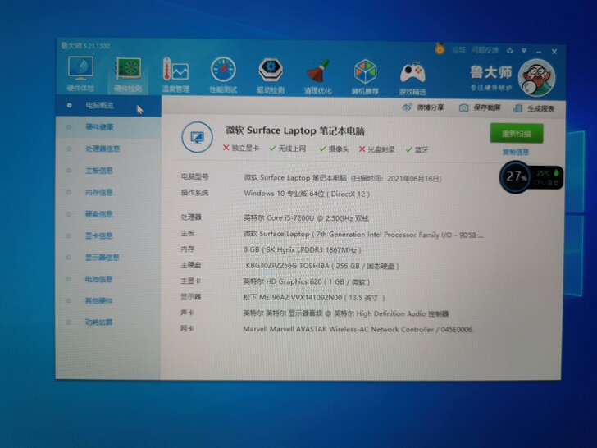
Task: Open the 驱动检测 driver detection icon
Action: pyautogui.click(x=271, y=76)
